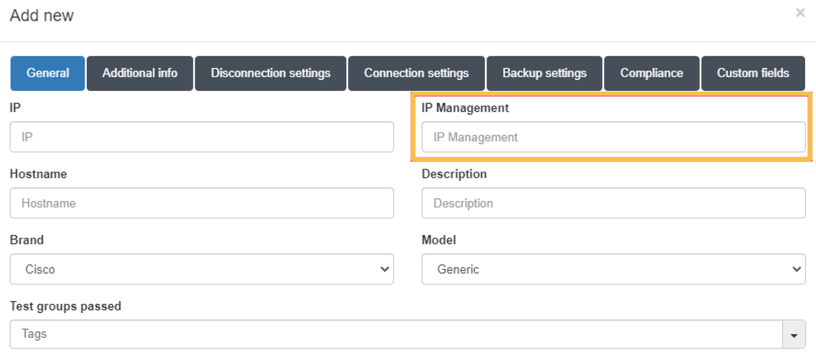The height and width of the screenshot is (353, 816).
Task: Switch to the General tab
Action: pyautogui.click(x=48, y=73)
